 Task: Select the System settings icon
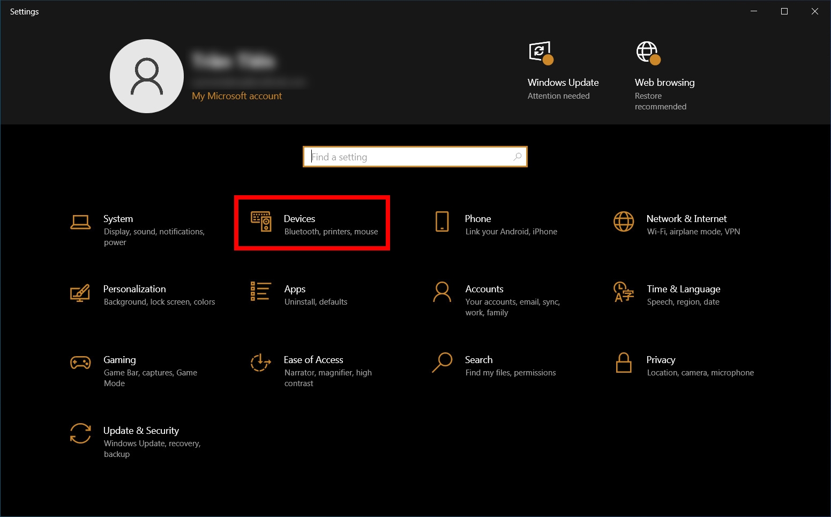click(x=80, y=221)
